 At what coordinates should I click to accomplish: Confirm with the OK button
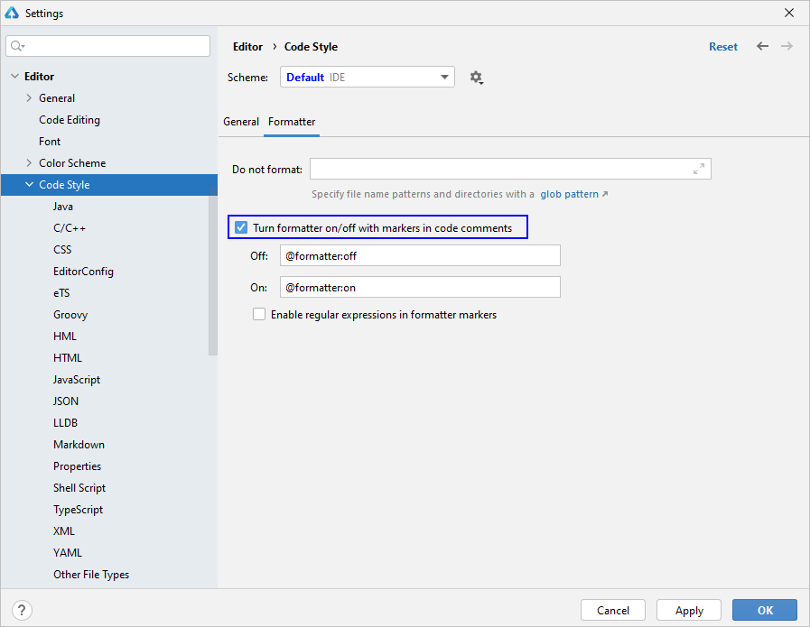765,610
